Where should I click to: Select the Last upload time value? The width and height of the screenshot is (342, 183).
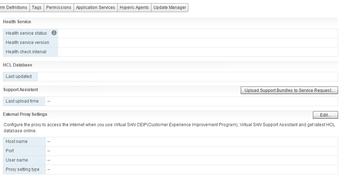(49, 101)
